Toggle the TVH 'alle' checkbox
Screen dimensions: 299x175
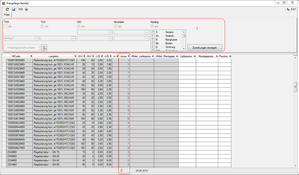(x=5, y=26)
